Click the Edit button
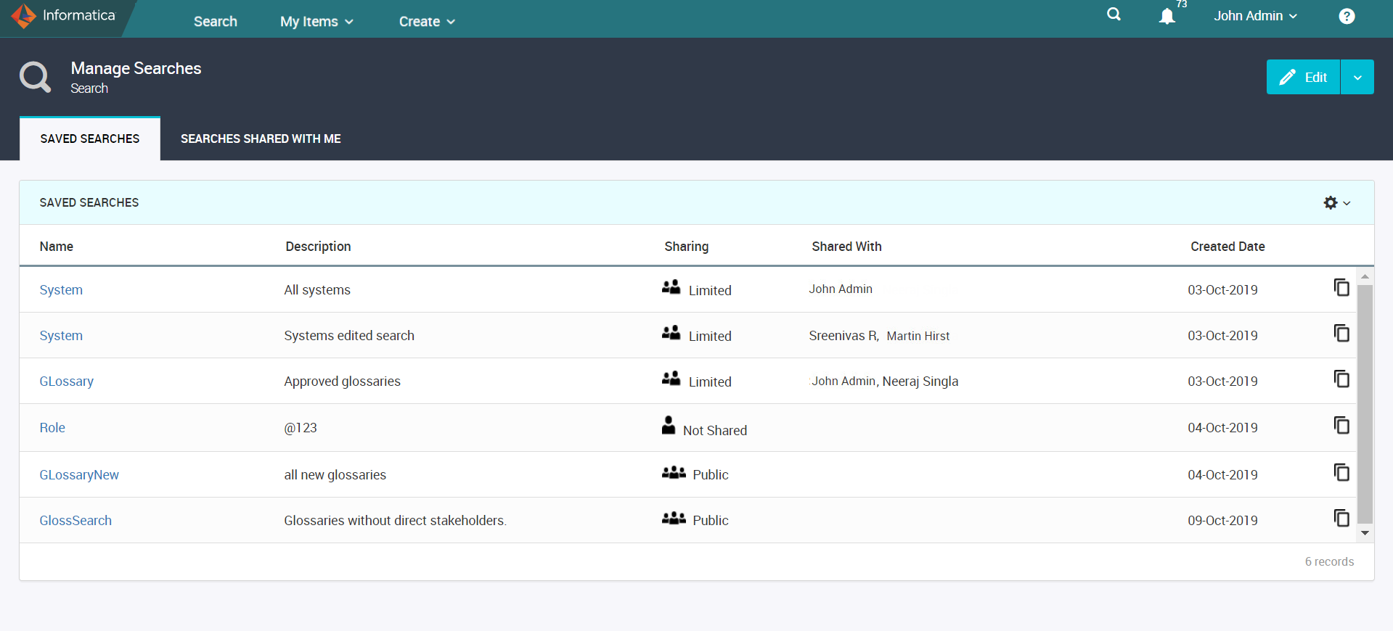 pyautogui.click(x=1303, y=77)
